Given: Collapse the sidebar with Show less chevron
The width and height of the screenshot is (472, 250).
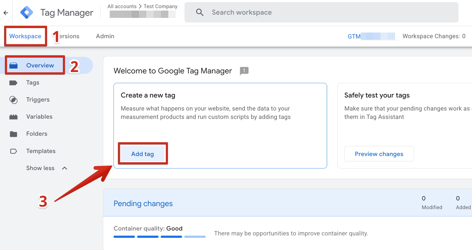Looking at the screenshot, I should (64, 168).
